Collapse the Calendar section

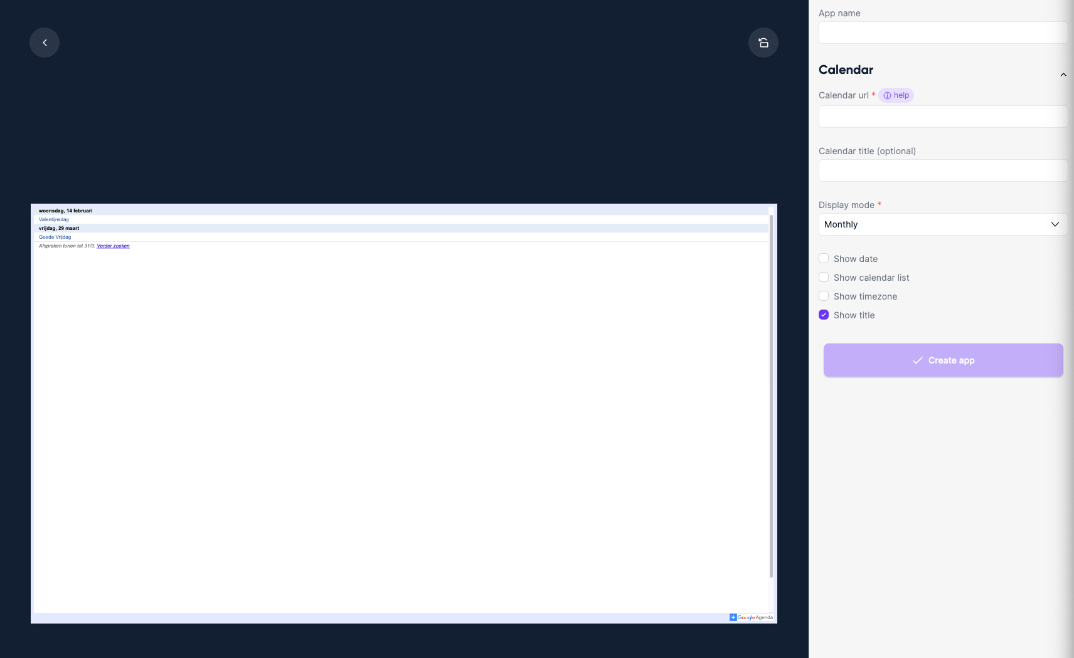click(x=1063, y=75)
